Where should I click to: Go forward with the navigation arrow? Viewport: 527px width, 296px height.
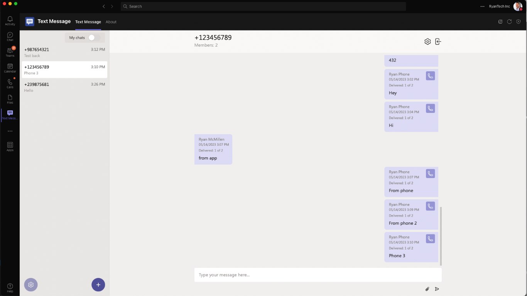(112, 7)
